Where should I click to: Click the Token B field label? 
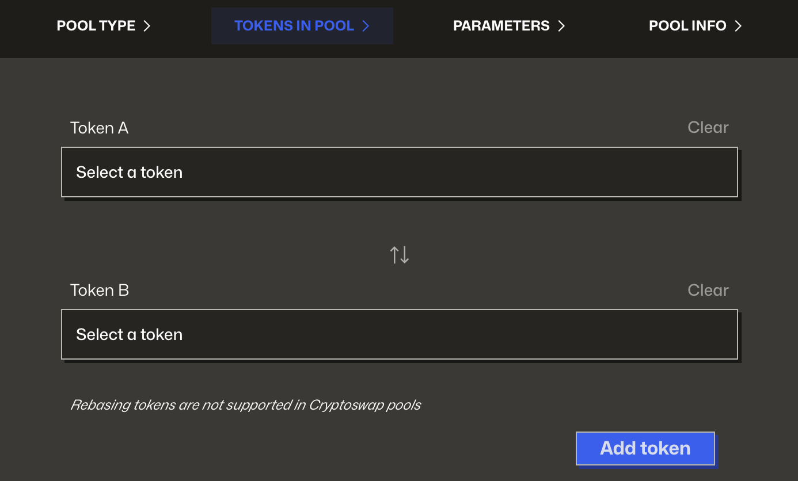(99, 290)
